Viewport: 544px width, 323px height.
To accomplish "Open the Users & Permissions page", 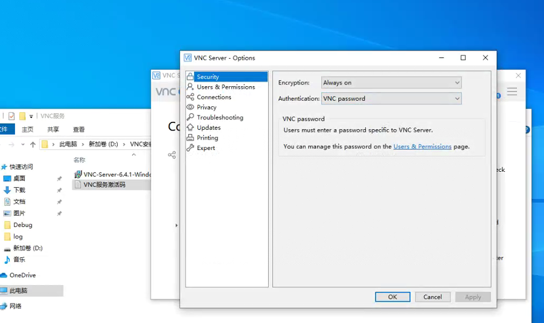I will tap(227, 87).
